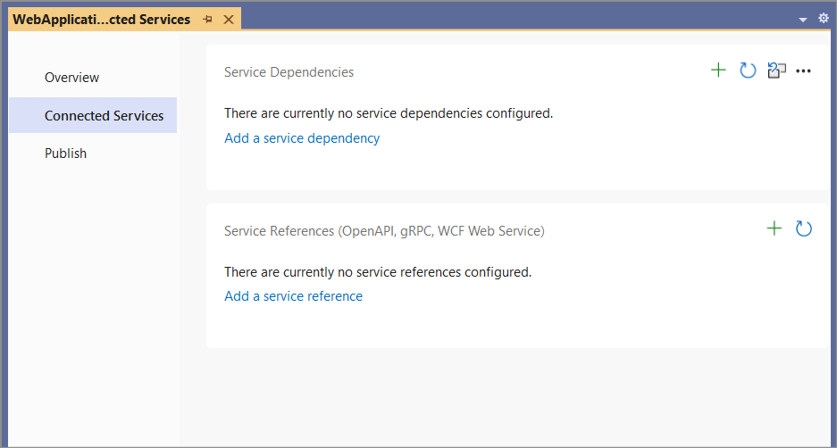This screenshot has width=837, height=448.
Task: Click the restore dependencies icon
Action: [x=776, y=71]
